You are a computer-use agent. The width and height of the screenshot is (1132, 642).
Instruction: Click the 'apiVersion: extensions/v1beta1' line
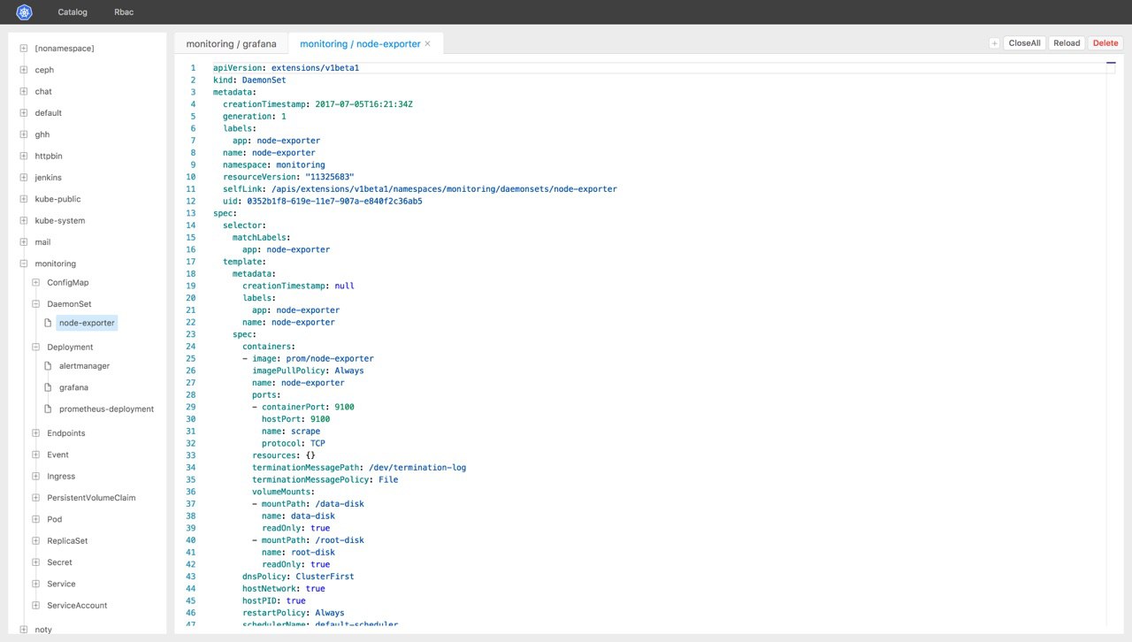pos(286,68)
